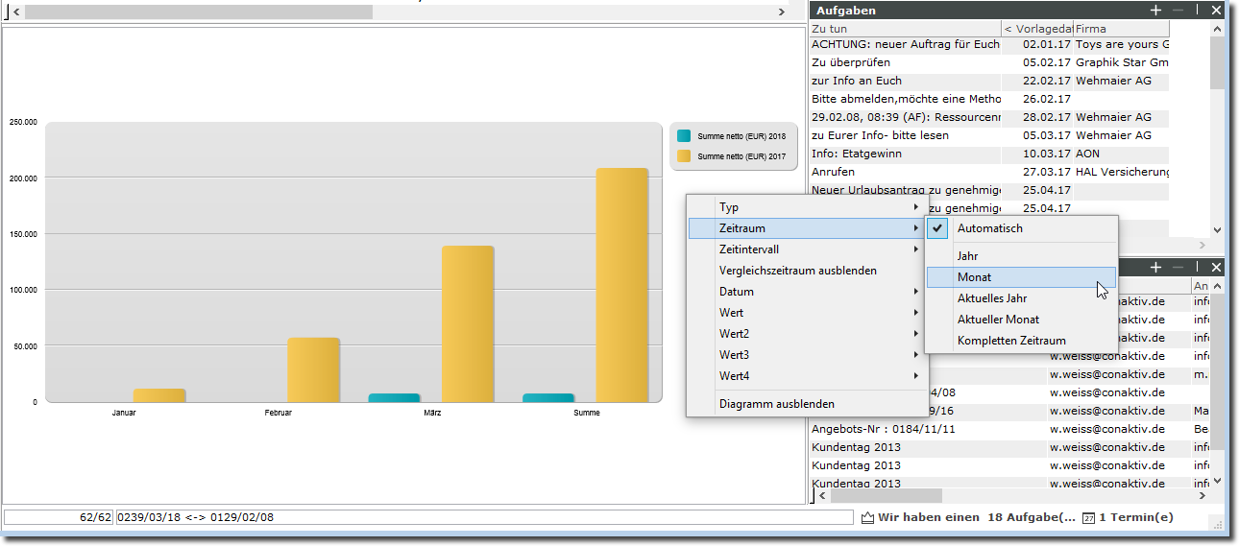Close the Aufgaben panel with X icon
This screenshot has height=546, width=1239.
1216,10
